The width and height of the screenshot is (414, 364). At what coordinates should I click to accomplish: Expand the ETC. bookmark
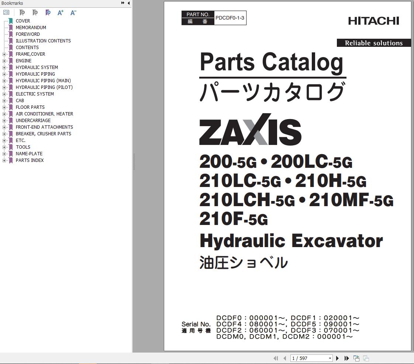[4, 141]
